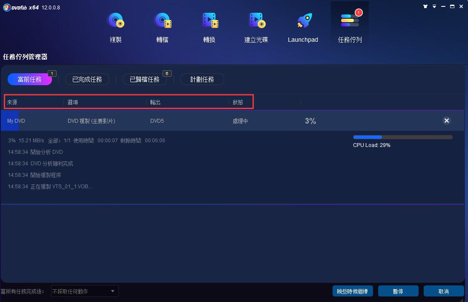
Task: Expand the 不採取任何動作 dropdown
Action: 84,291
